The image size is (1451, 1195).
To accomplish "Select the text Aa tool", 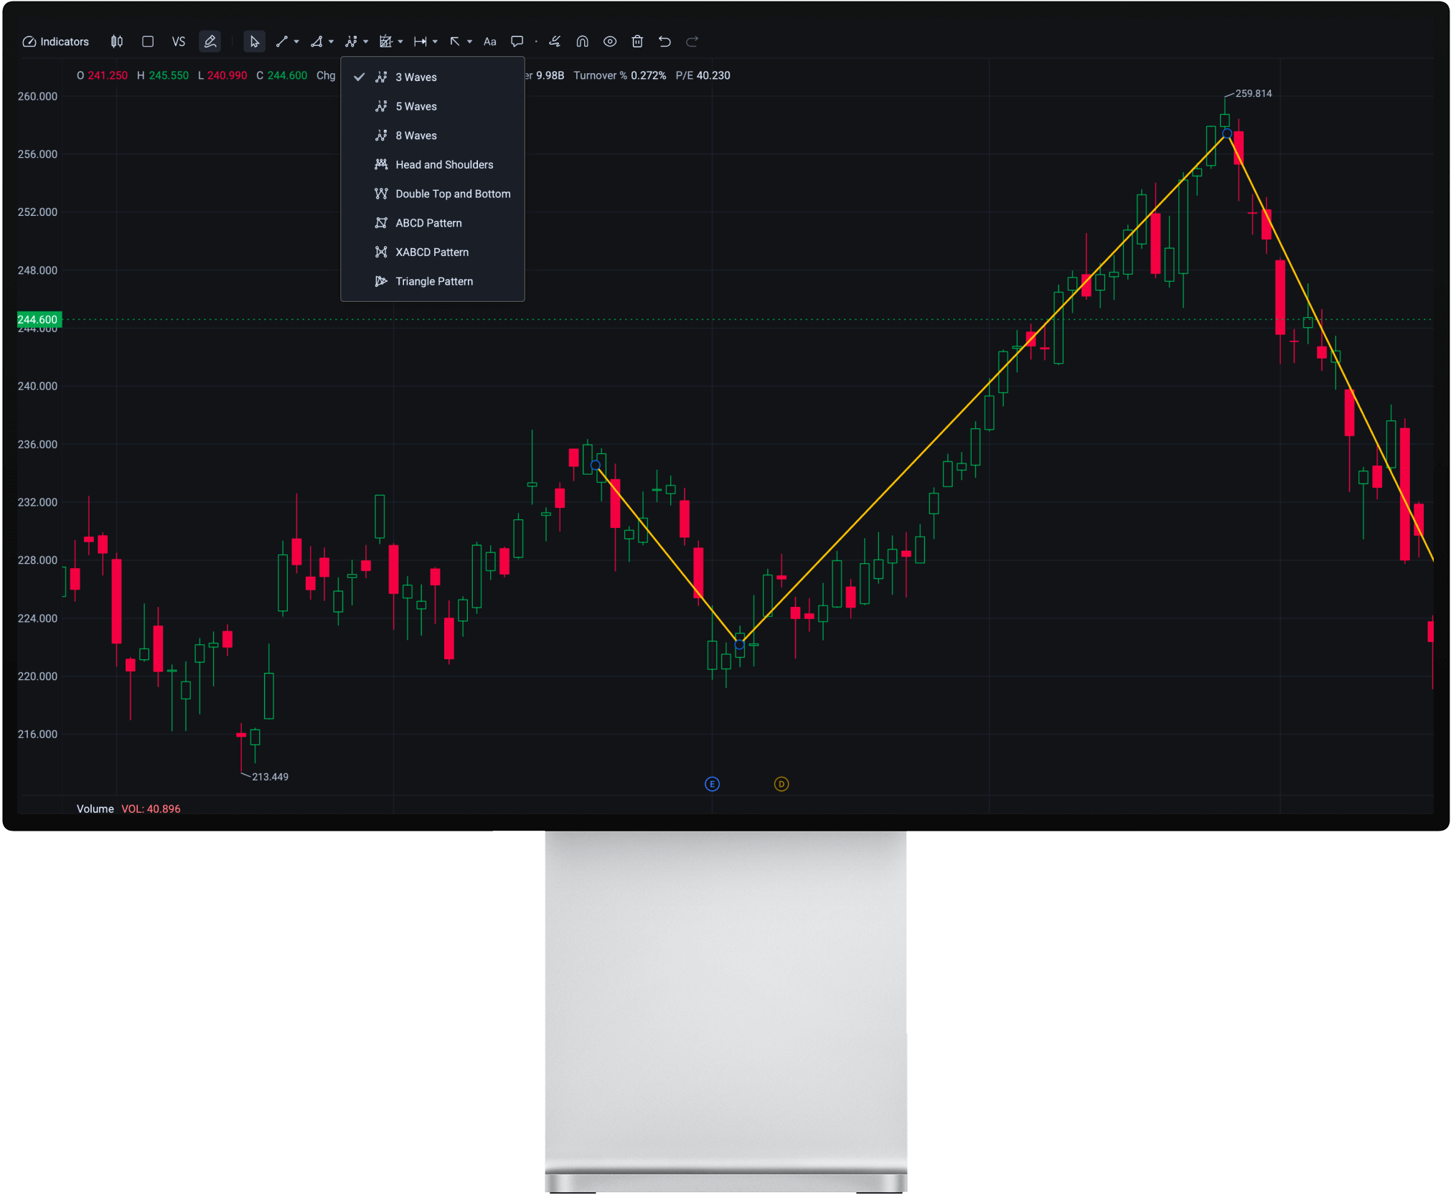I will click(490, 42).
